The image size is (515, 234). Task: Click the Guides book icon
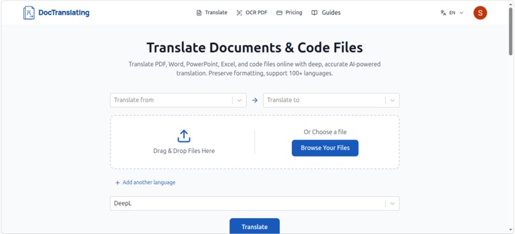(x=314, y=13)
